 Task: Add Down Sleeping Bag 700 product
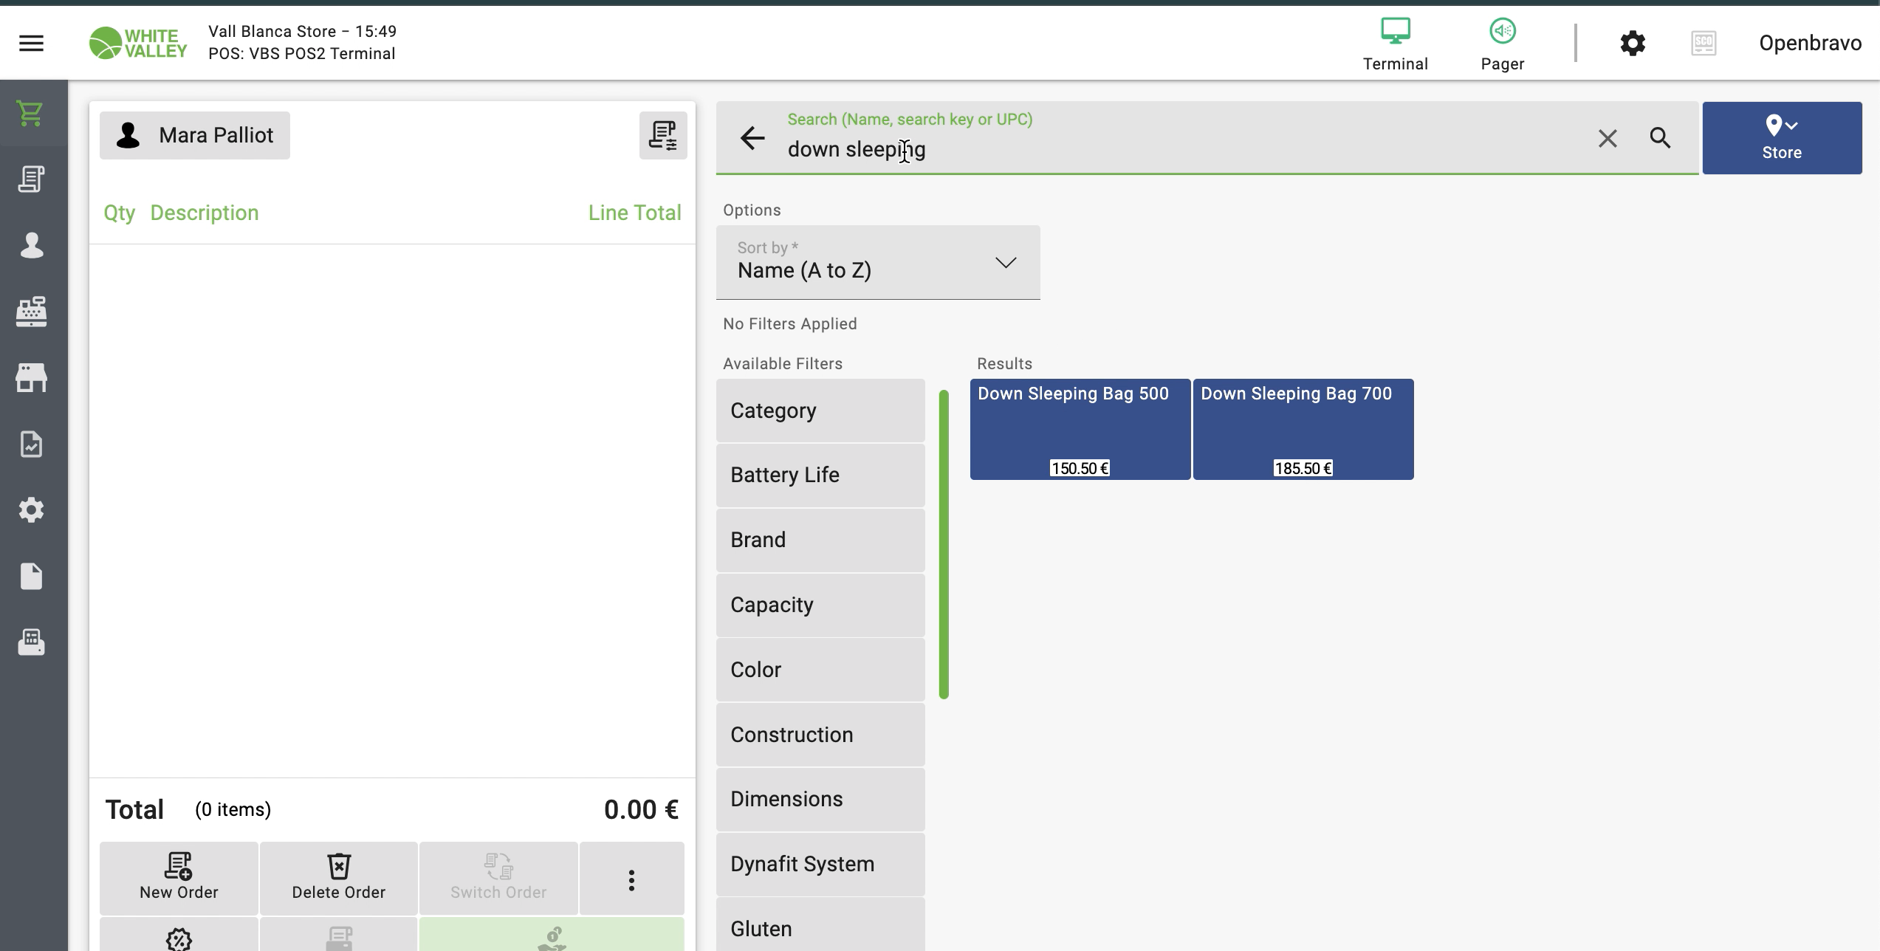pyautogui.click(x=1303, y=429)
